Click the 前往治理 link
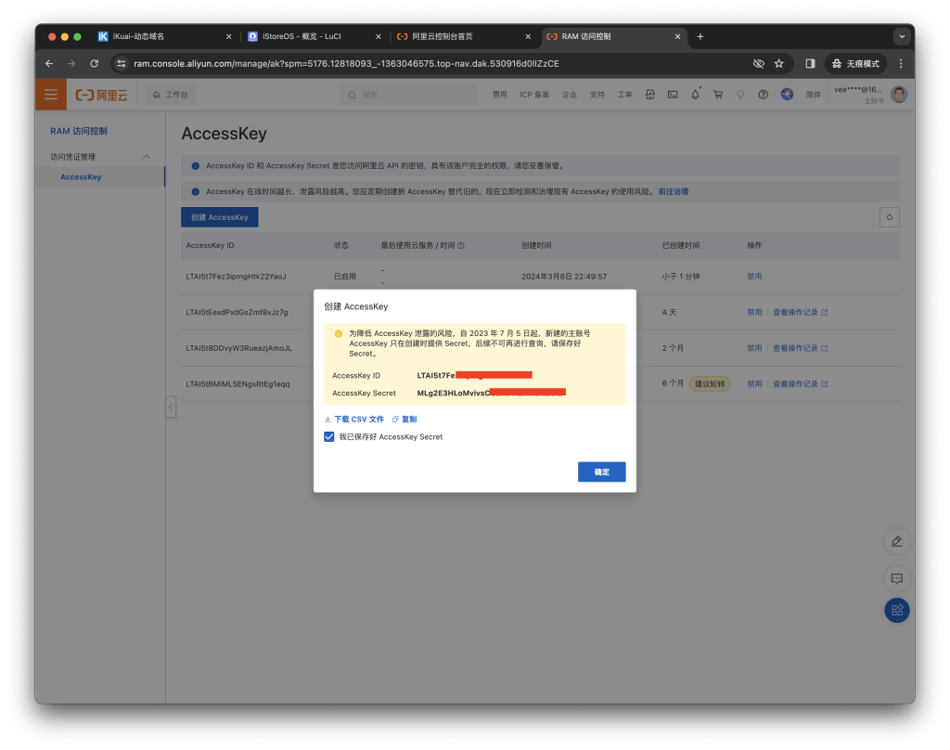The width and height of the screenshot is (950, 750). pos(674,191)
